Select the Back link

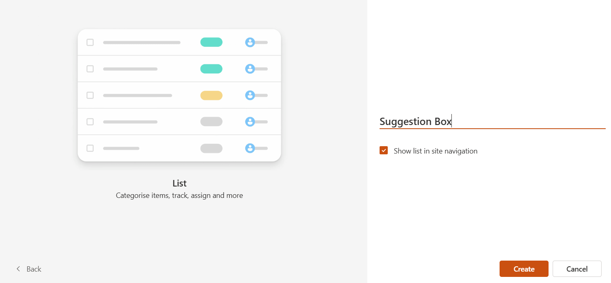[33, 269]
